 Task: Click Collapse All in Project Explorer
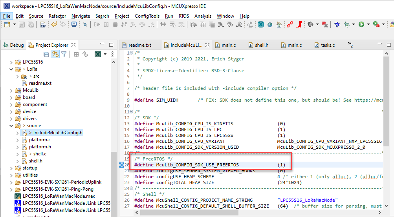click(46, 54)
